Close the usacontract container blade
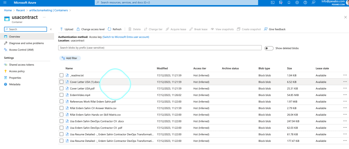 346,17
